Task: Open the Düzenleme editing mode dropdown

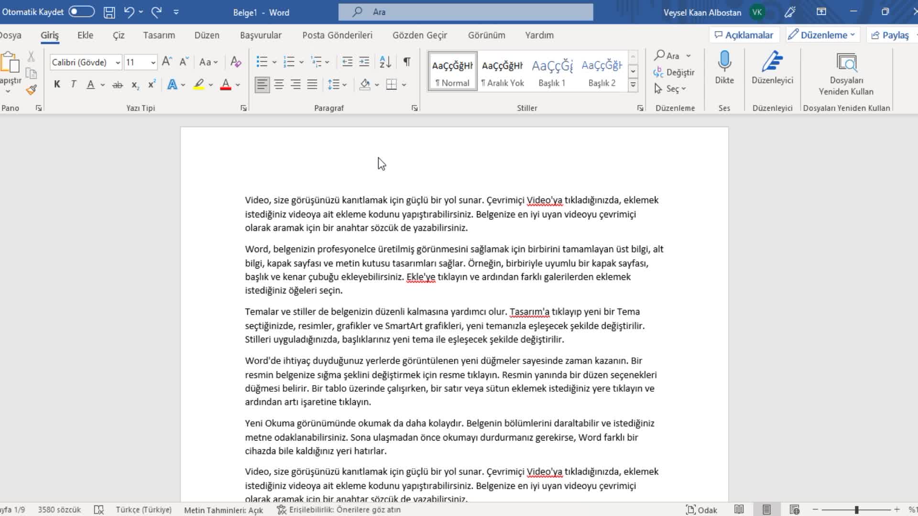Action: pyautogui.click(x=822, y=35)
